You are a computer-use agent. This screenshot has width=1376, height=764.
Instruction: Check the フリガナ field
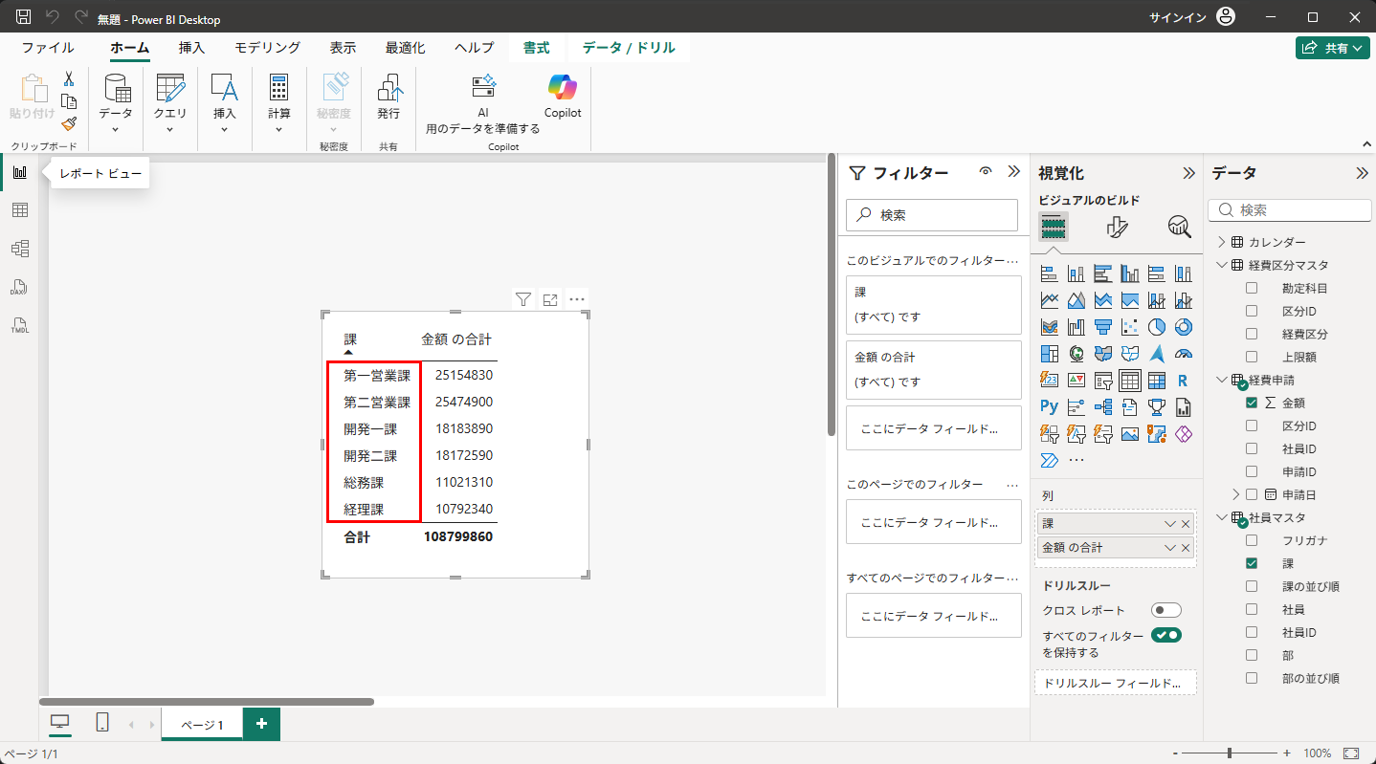[x=1252, y=540]
